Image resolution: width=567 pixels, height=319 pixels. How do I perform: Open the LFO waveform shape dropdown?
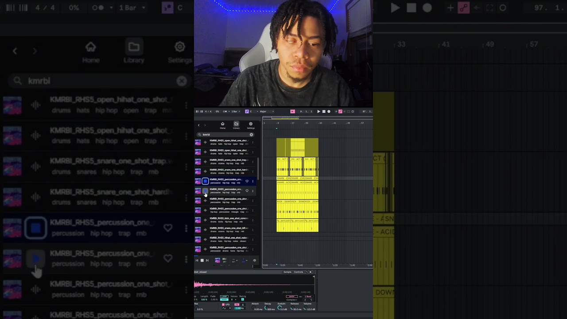pyautogui.click(x=226, y=308)
